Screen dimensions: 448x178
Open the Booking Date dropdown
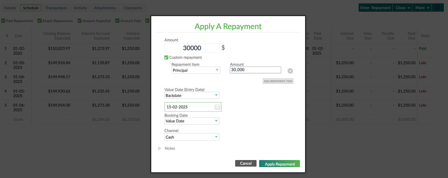tap(192, 121)
